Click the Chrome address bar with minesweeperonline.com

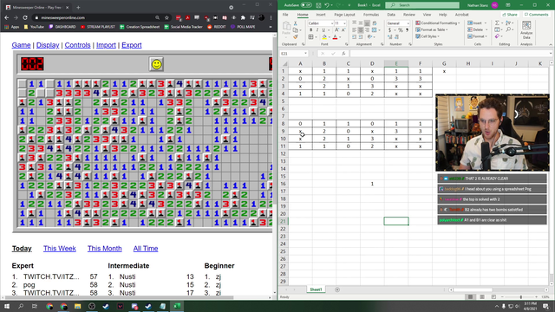click(x=94, y=17)
